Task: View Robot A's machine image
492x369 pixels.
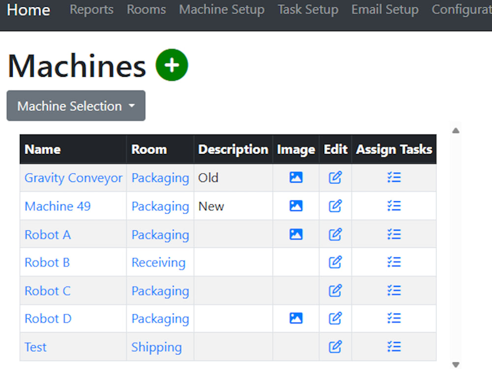Action: [x=295, y=234]
